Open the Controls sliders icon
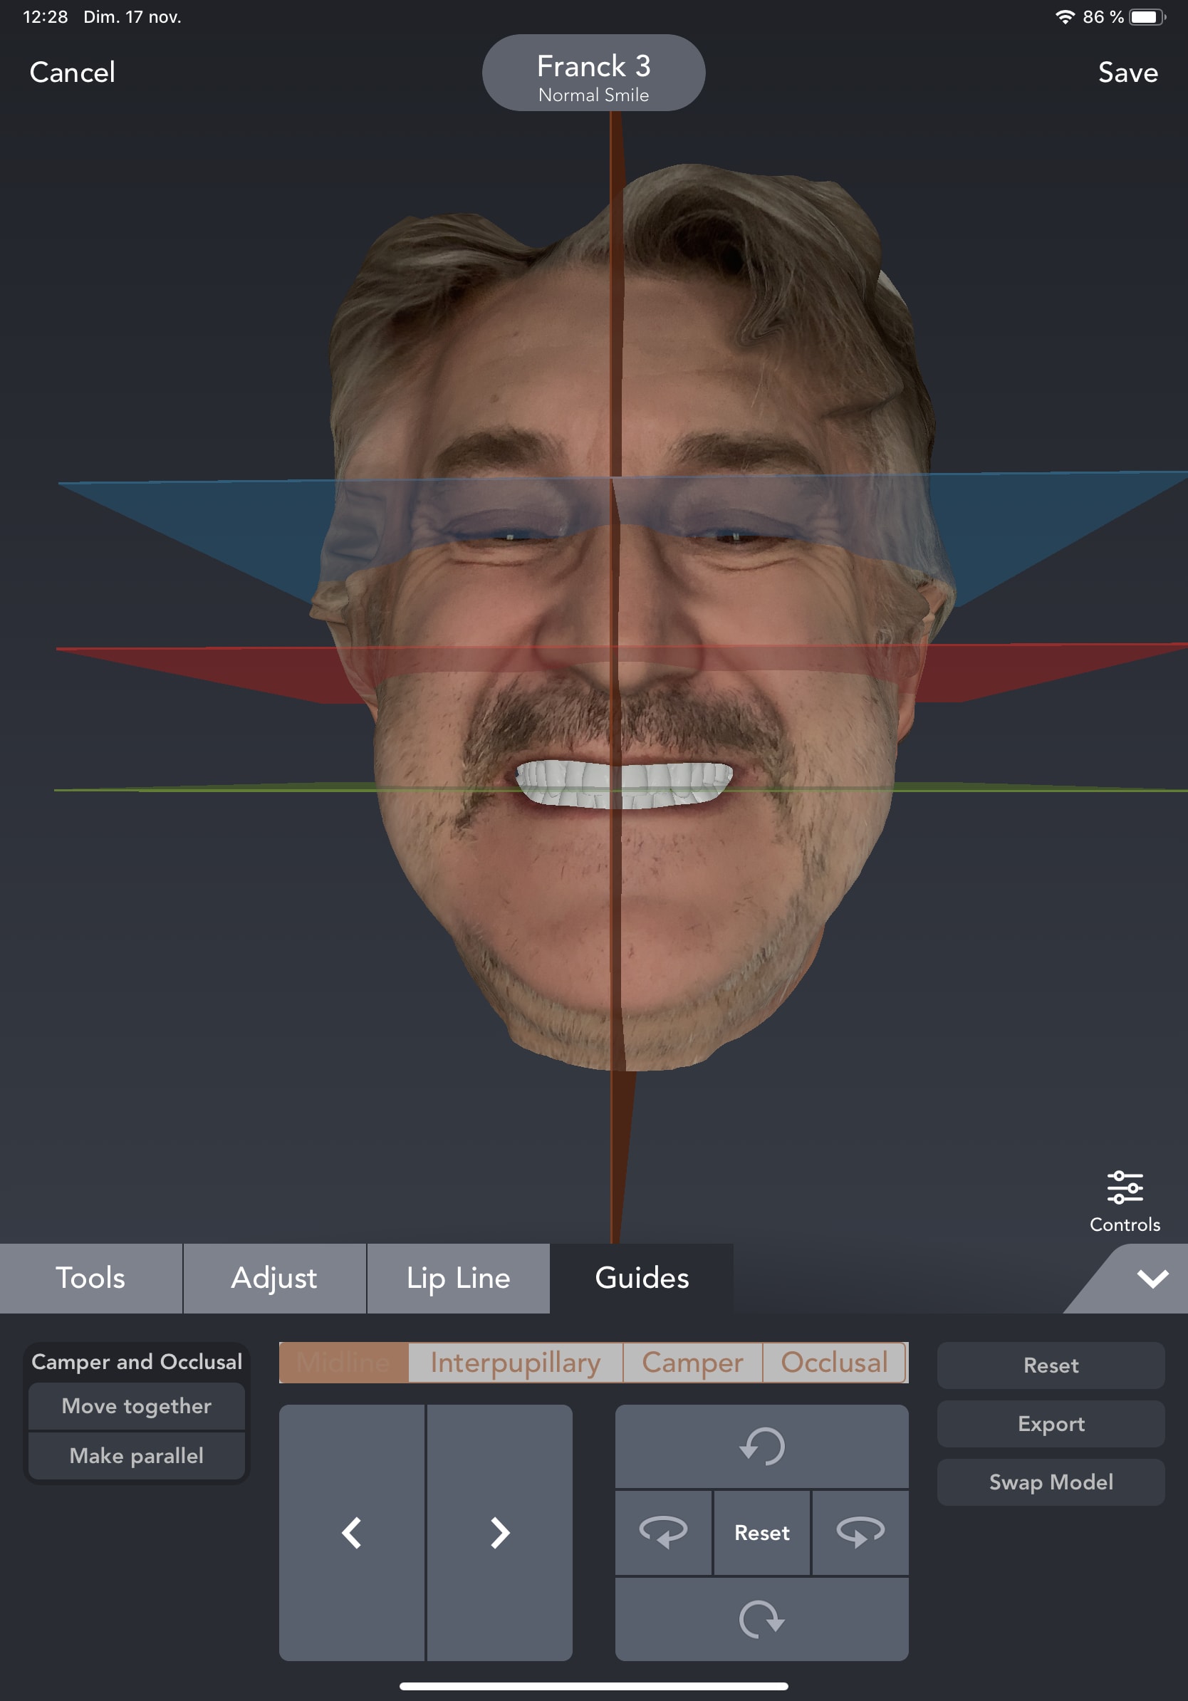 click(1125, 1200)
